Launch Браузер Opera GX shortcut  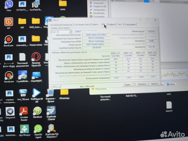36,59
